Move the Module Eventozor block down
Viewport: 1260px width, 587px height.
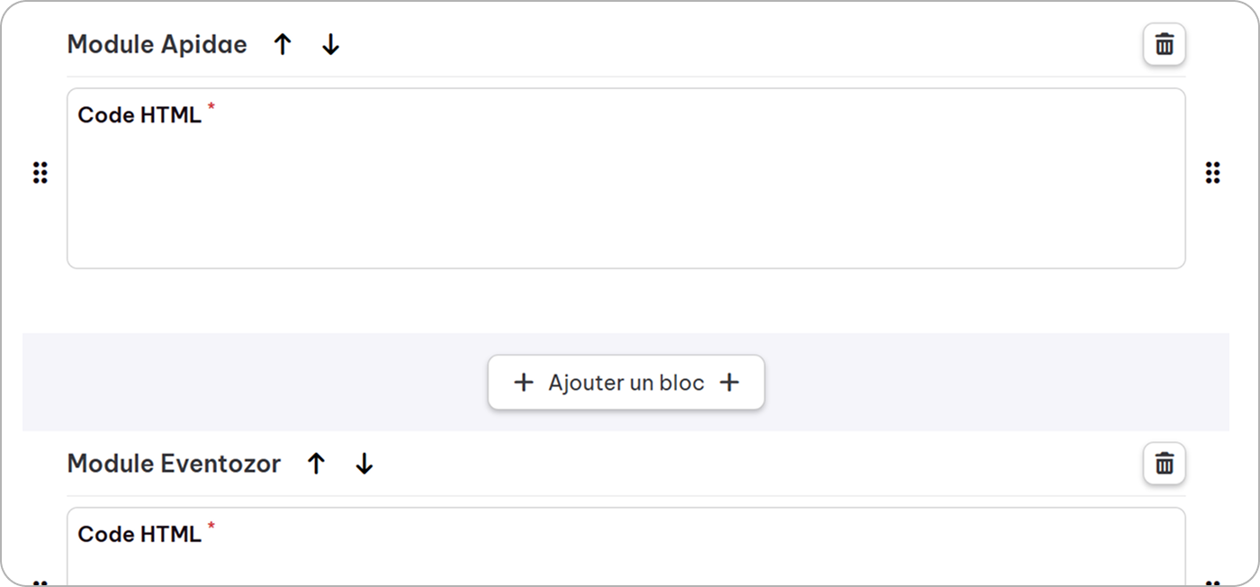click(364, 464)
